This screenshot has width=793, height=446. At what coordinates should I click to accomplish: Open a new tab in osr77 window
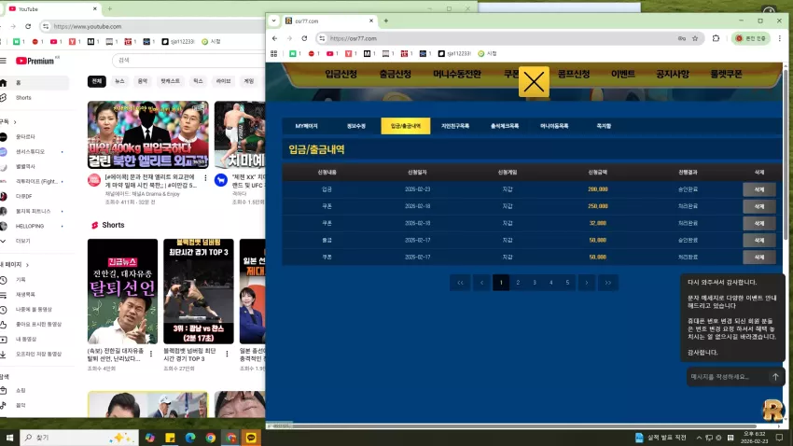tap(386, 21)
